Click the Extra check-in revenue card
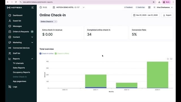 pos(61,33)
